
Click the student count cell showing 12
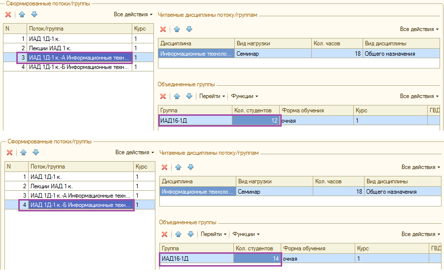click(x=256, y=121)
